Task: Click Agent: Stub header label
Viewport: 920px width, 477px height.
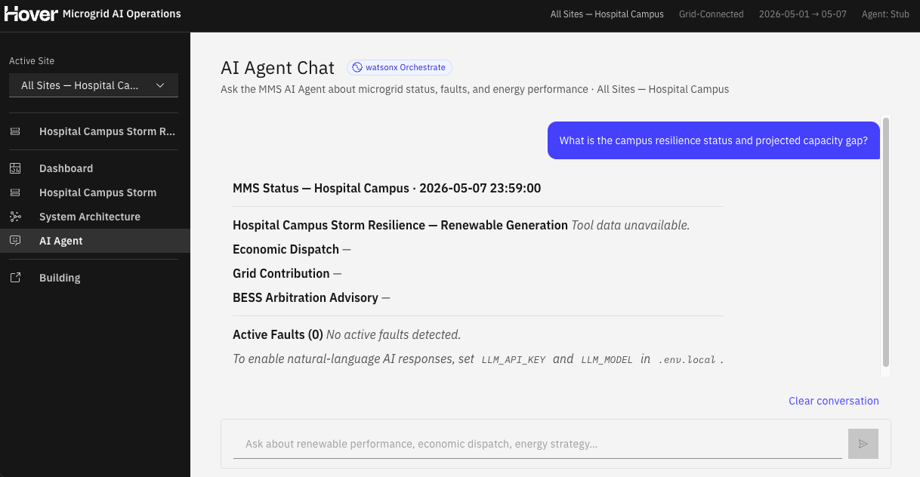Action: click(x=885, y=14)
